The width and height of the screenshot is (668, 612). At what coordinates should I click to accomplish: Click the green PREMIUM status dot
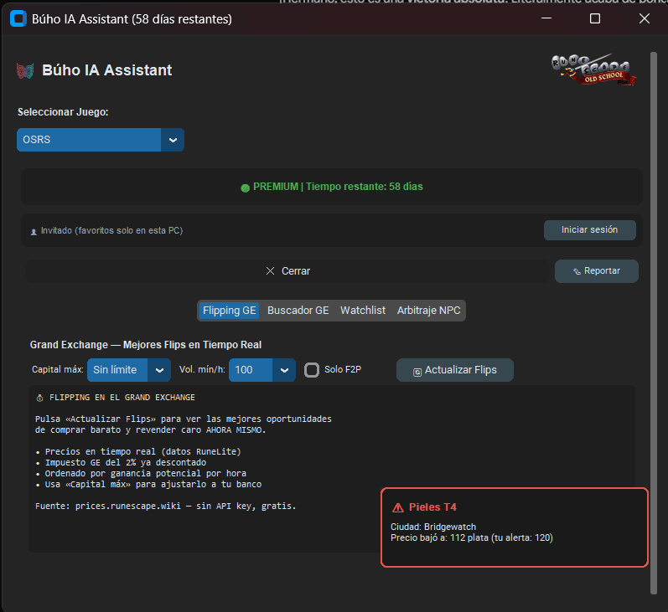(x=245, y=188)
